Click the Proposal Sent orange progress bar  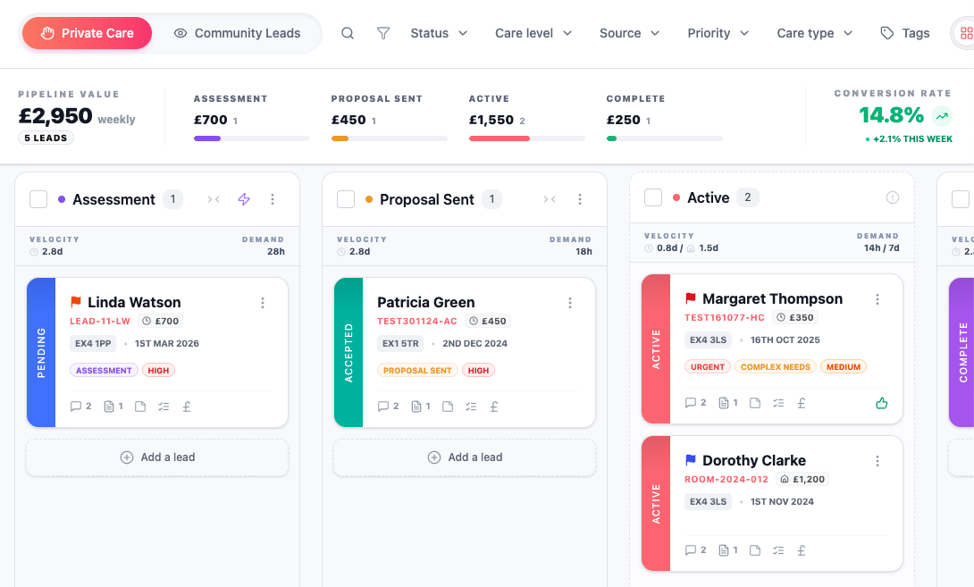pyautogui.click(x=389, y=138)
